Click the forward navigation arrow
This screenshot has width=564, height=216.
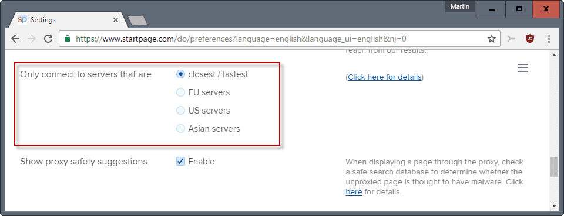pyautogui.click(x=32, y=39)
